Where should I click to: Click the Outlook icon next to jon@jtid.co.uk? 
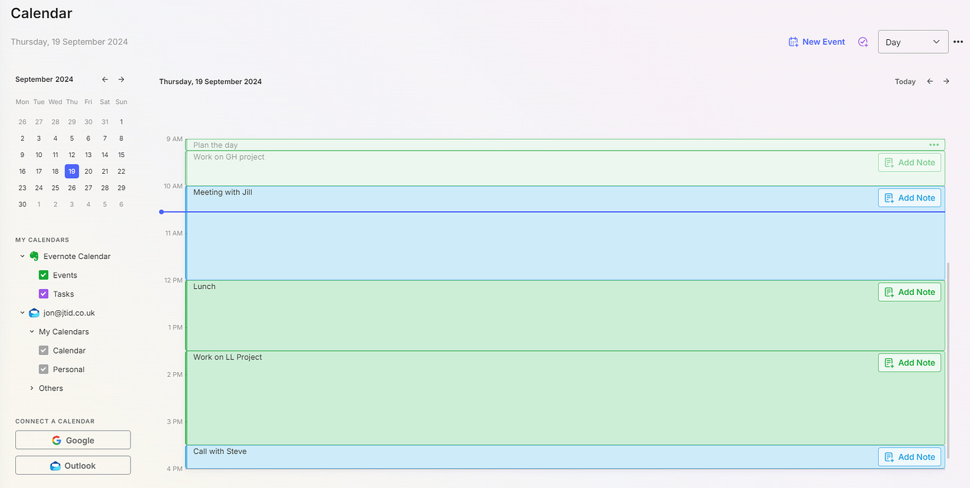tap(34, 313)
